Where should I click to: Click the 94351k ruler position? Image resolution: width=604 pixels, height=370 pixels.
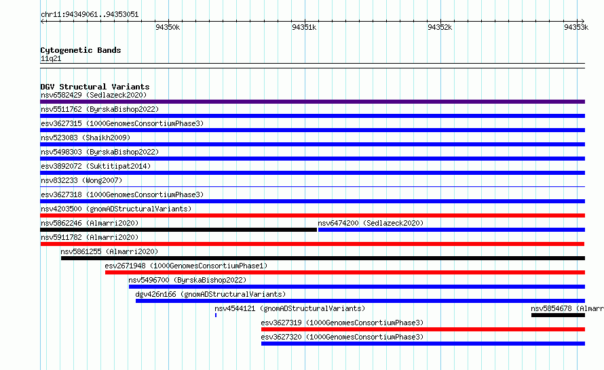coord(304,27)
